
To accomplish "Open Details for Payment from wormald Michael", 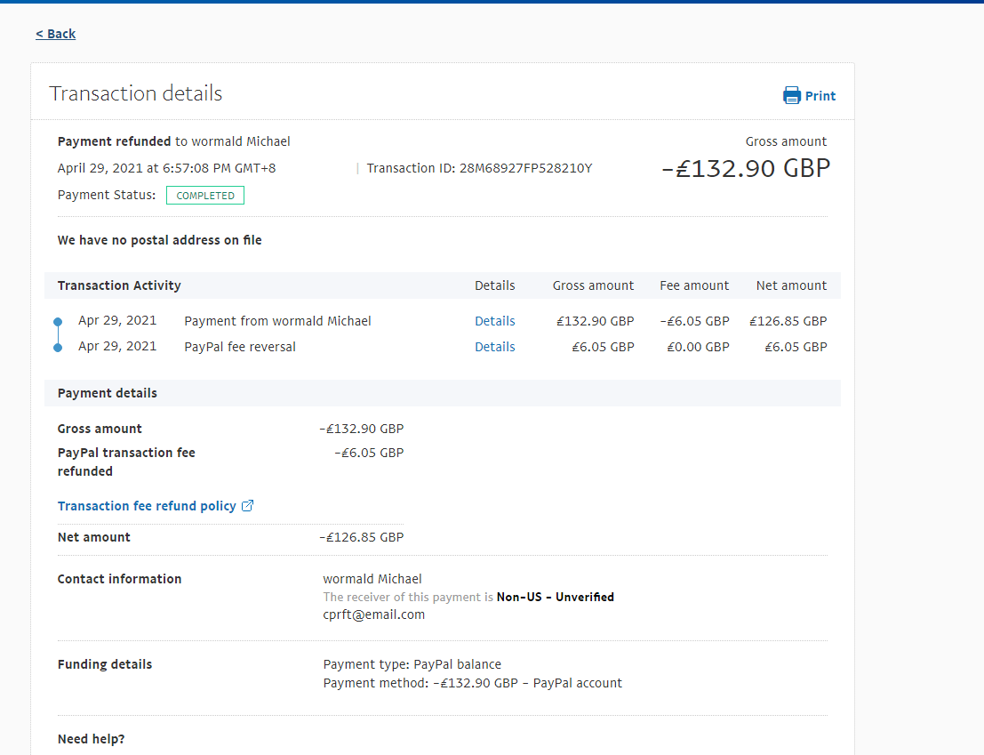I will (x=494, y=321).
